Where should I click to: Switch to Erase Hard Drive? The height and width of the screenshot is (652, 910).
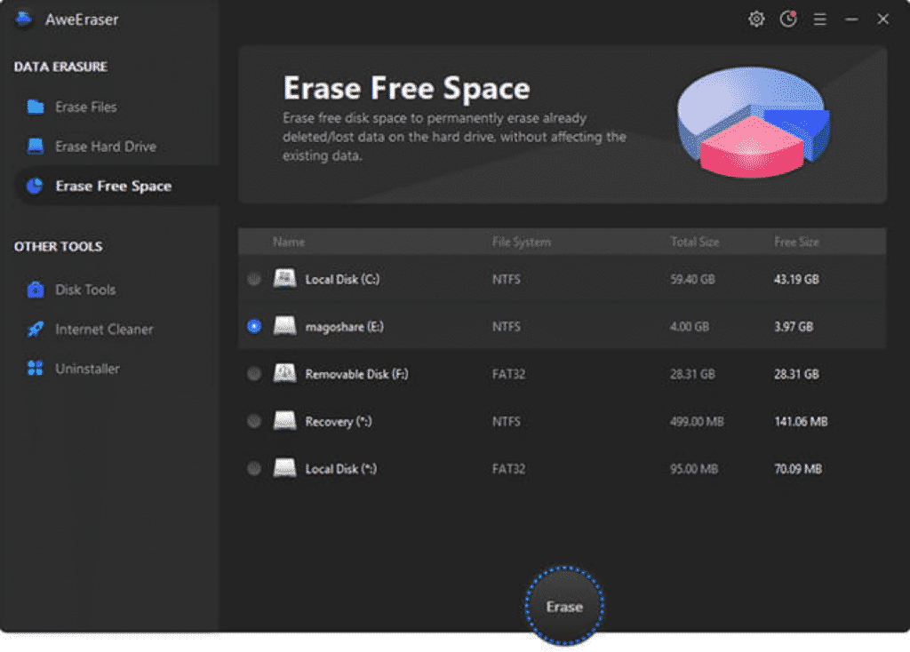tap(105, 147)
